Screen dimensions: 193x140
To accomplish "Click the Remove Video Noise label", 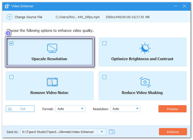I will [x=49, y=93].
